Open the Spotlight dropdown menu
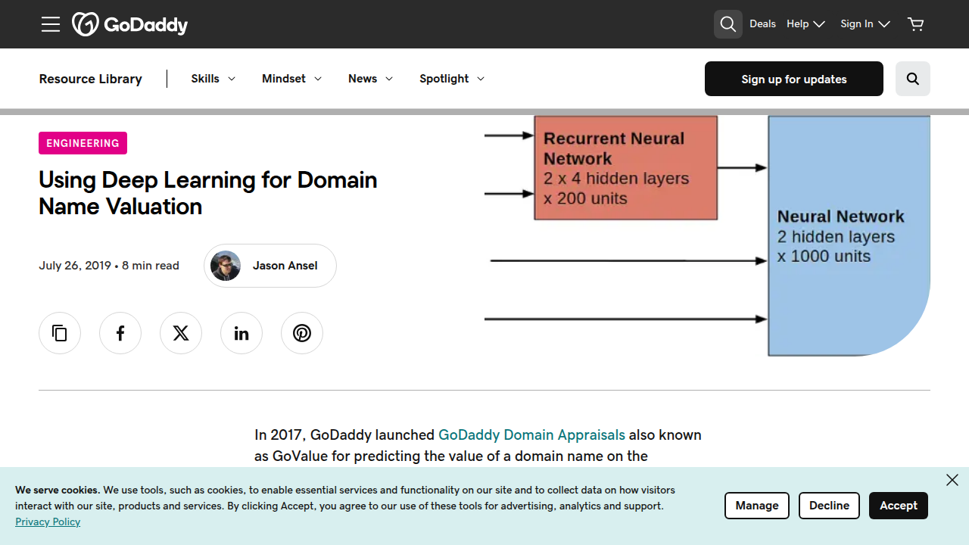This screenshot has height=545, width=969. coord(452,79)
